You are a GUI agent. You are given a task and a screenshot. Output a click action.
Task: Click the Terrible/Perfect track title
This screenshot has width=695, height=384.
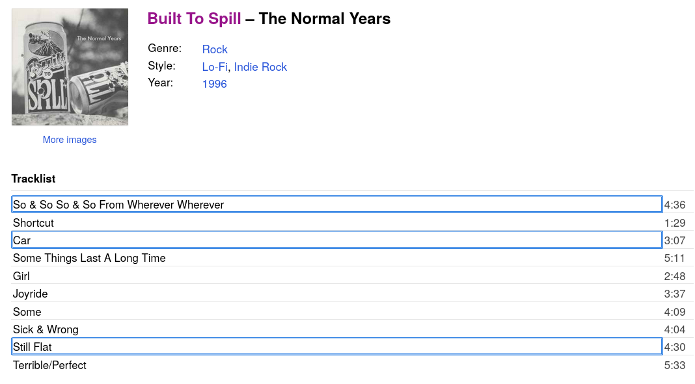click(x=49, y=365)
